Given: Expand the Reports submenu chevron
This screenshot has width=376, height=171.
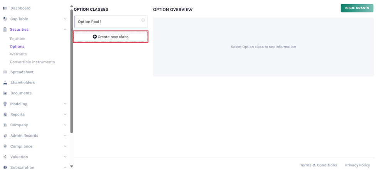Looking at the screenshot, I should tap(65, 114).
